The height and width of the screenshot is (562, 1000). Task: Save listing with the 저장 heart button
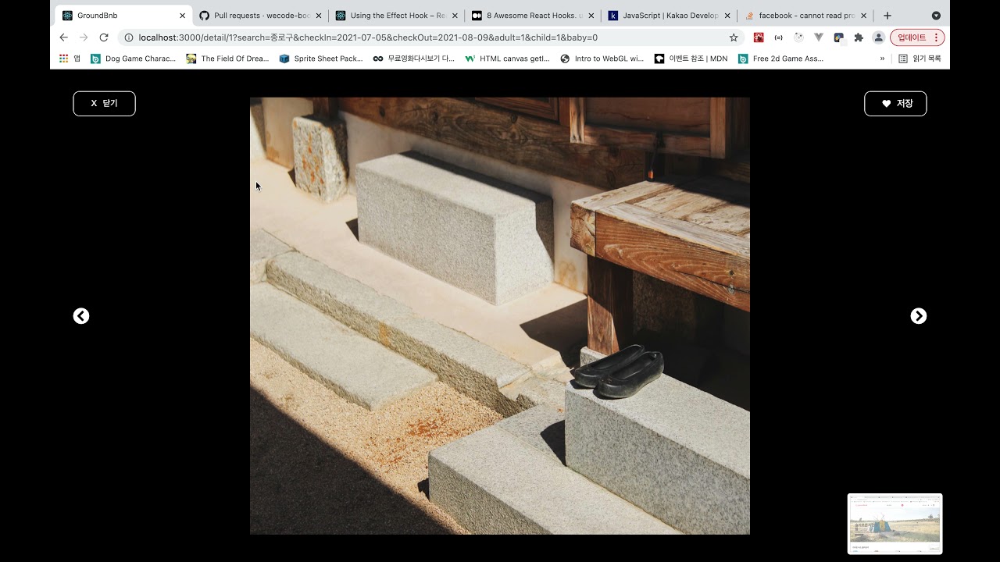pyautogui.click(x=895, y=104)
